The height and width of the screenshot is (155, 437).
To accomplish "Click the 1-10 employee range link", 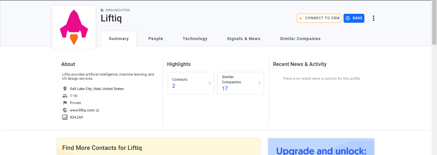I will (x=74, y=96).
